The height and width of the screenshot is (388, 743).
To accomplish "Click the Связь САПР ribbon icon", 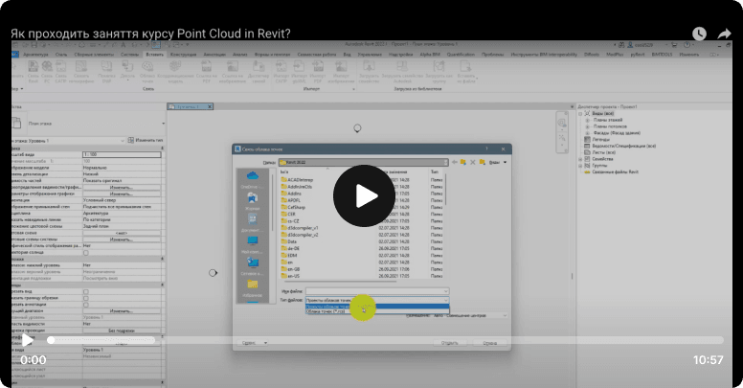I will click(x=60, y=72).
